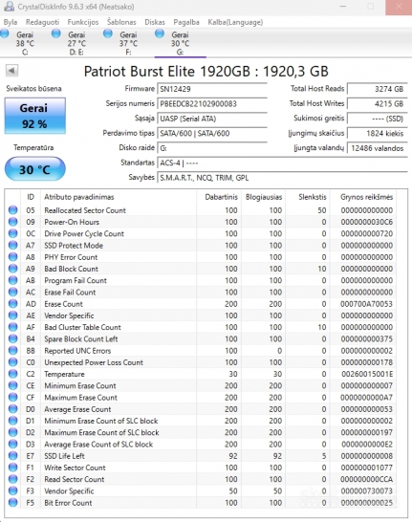This screenshot has height=522, width=412.
Task: Click status icon for Bit Error Count
Action: [13, 503]
